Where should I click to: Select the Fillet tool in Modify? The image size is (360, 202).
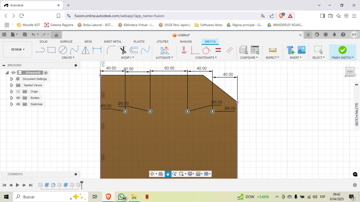tap(111, 50)
